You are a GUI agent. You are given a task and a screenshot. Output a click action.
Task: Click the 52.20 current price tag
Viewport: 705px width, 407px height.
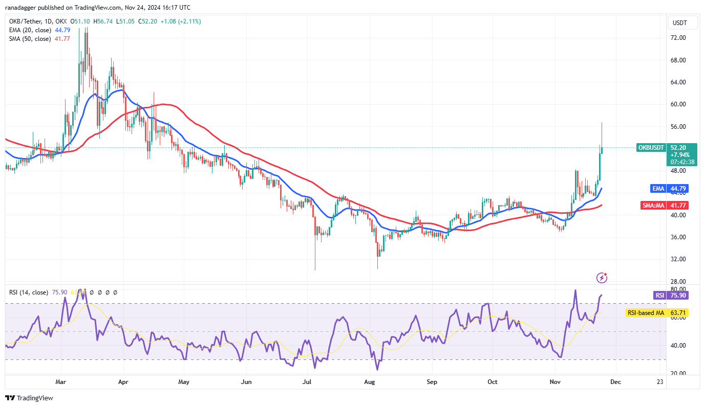pyautogui.click(x=679, y=147)
